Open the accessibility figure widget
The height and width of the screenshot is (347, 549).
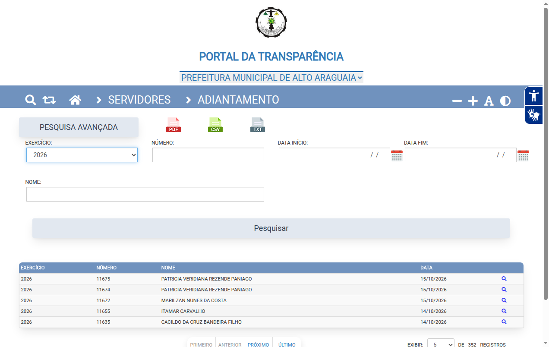(534, 96)
